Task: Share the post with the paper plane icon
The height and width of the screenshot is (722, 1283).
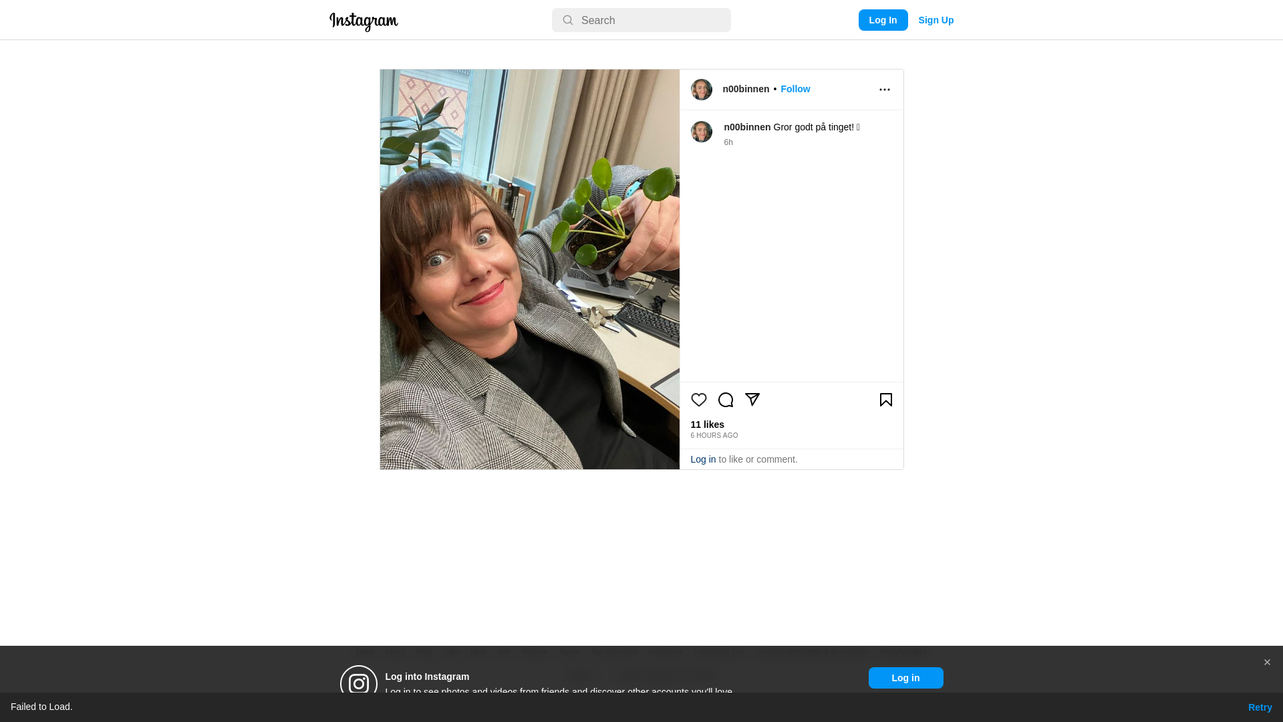Action: tap(752, 400)
